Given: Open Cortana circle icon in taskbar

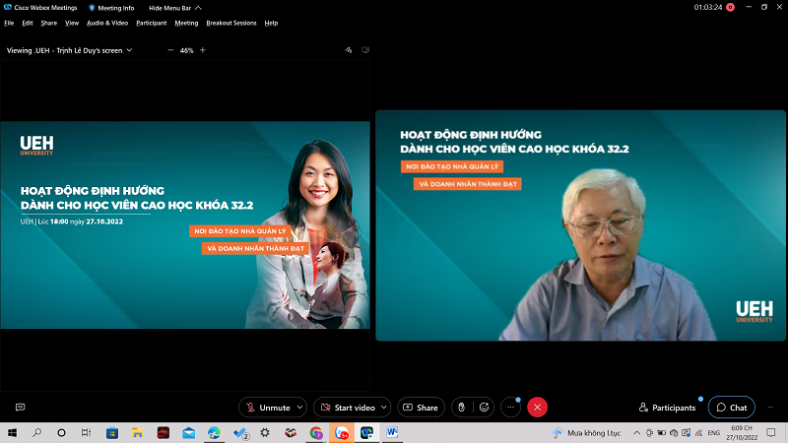Looking at the screenshot, I should (61, 433).
